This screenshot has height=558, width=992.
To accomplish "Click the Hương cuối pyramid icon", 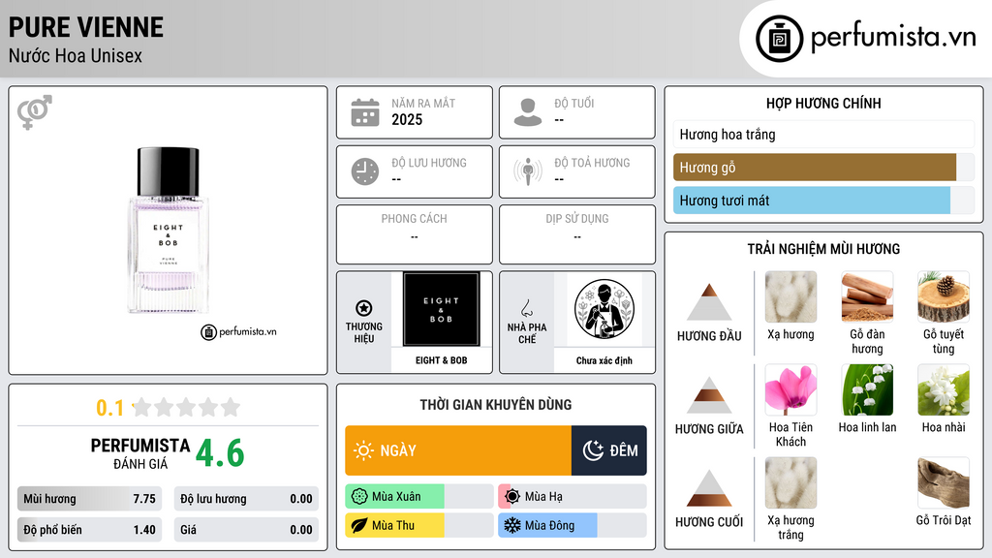I will coord(709,488).
